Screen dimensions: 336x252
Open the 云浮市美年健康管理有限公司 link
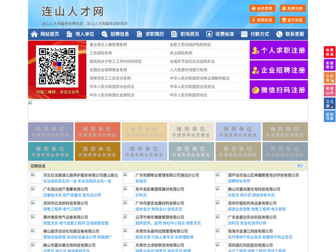click(160, 217)
